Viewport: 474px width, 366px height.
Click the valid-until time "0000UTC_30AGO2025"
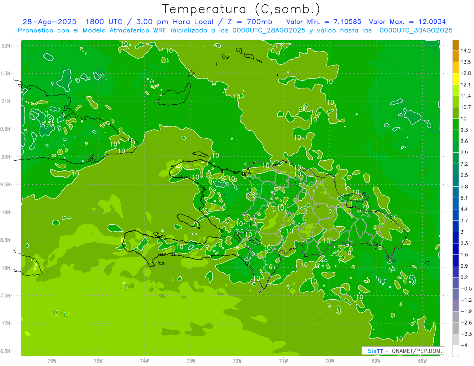click(416, 30)
